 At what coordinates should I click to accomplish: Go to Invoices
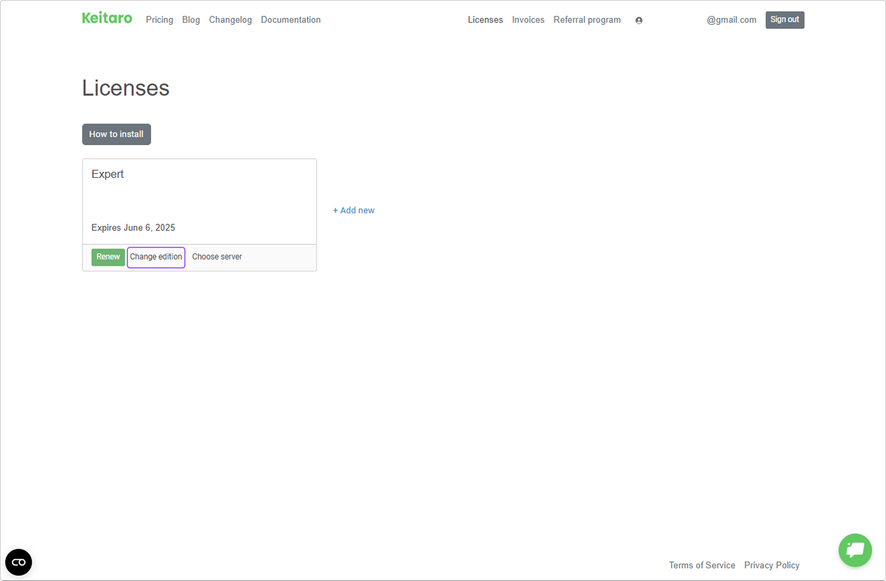click(x=528, y=20)
